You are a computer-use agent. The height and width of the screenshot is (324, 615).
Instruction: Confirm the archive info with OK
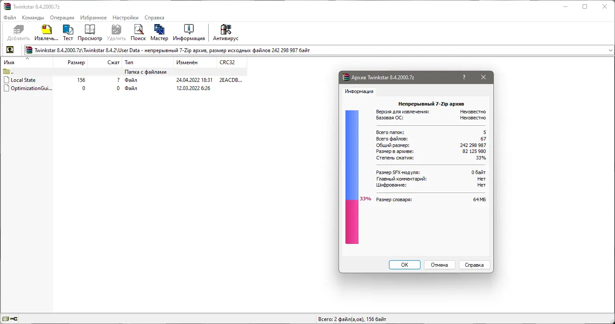pos(404,265)
